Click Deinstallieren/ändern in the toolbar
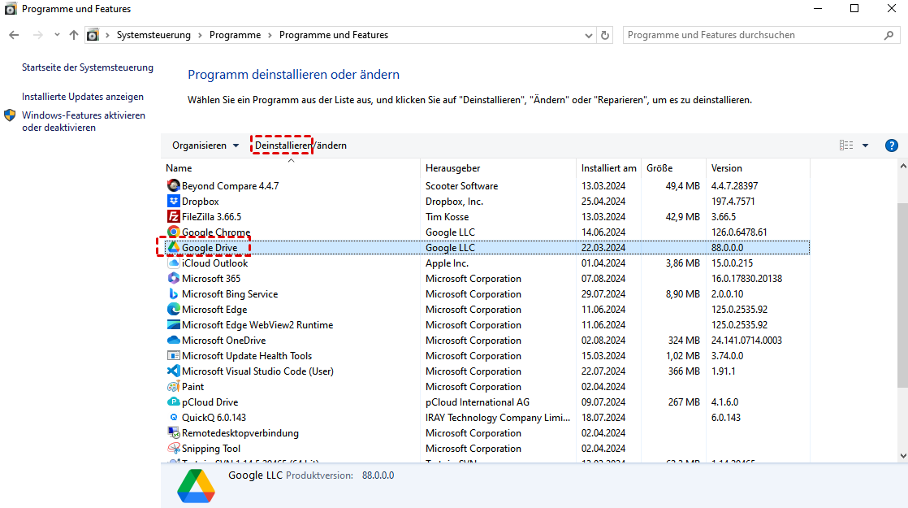The height and width of the screenshot is (508, 908). 301,145
